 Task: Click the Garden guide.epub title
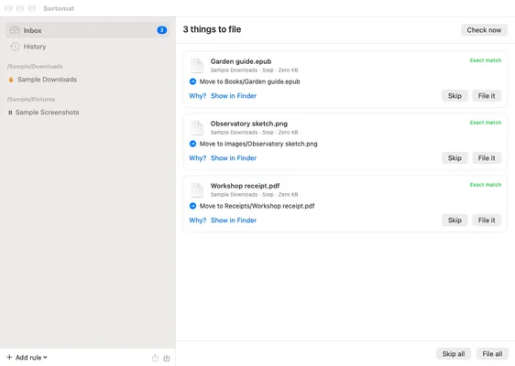pyautogui.click(x=241, y=61)
